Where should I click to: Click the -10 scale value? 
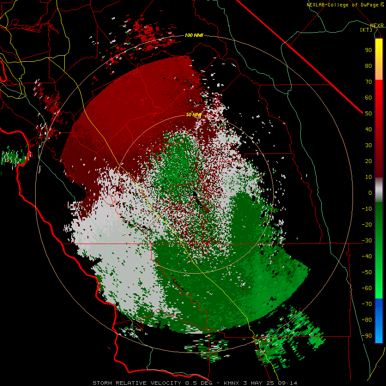(367, 209)
